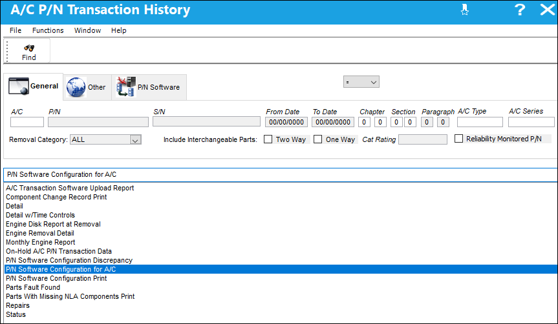The image size is (558, 324).
Task: Click the report selection box showing P/N Software Configuration
Action: pyautogui.click(x=281, y=174)
